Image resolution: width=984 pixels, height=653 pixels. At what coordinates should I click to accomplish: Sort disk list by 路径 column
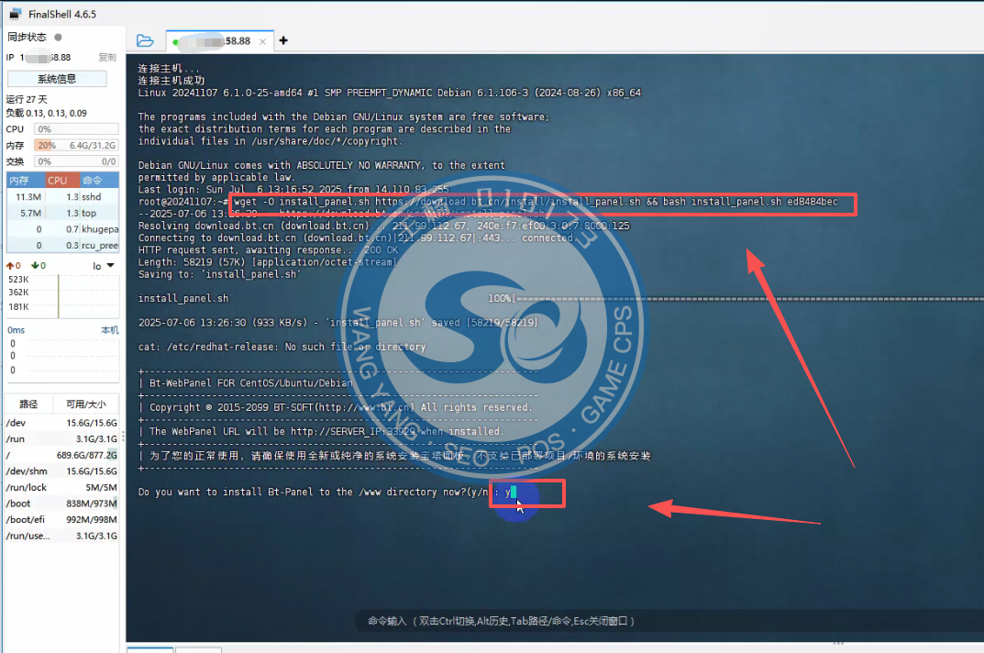28,404
